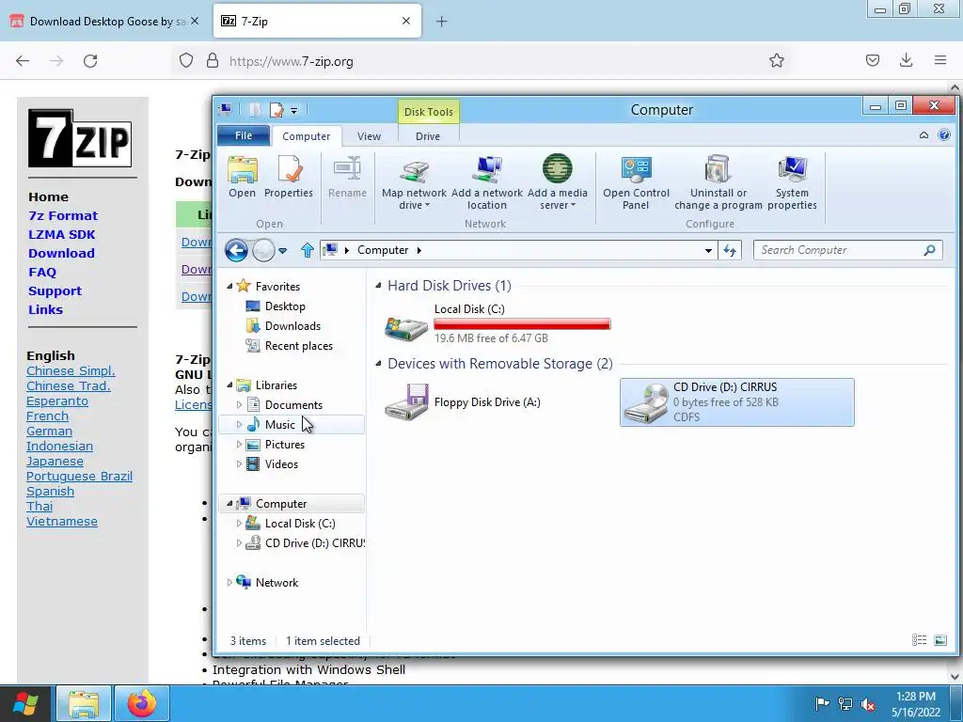Click the Explorer Back arrow button
The height and width of the screenshot is (722, 963).
click(236, 250)
